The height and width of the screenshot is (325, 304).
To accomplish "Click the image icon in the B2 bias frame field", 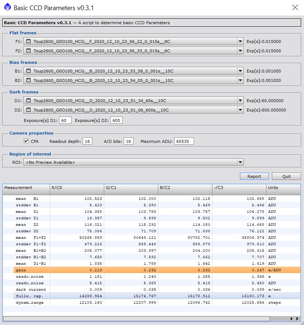I will click(x=28, y=80).
